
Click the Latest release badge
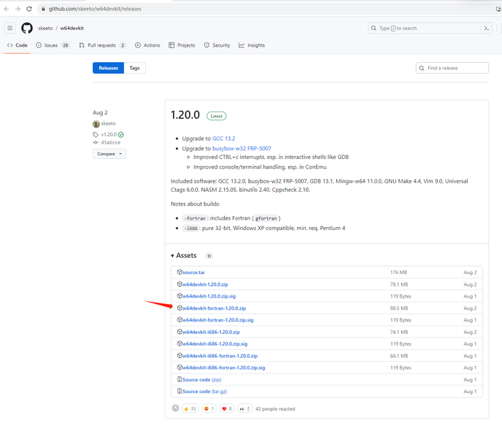click(216, 116)
